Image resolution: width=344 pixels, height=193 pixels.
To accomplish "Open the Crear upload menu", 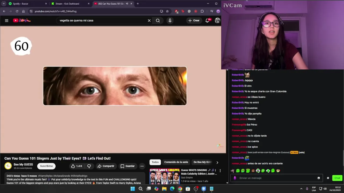I will [x=194, y=20].
